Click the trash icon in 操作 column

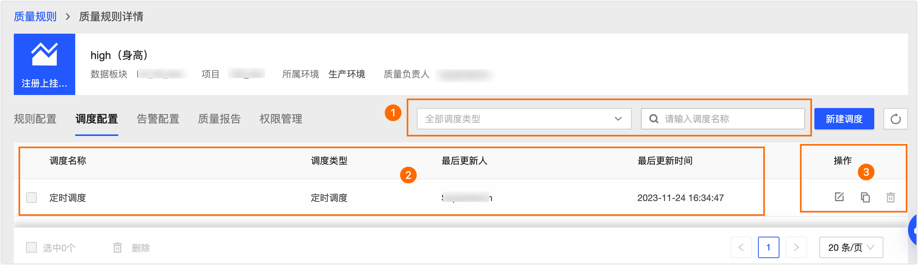(x=891, y=198)
